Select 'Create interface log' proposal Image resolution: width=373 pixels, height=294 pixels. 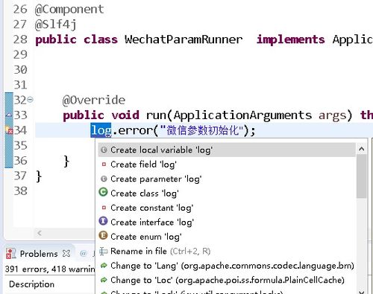click(x=227, y=222)
